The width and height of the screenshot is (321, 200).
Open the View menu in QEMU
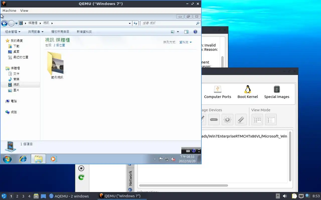[24, 10]
